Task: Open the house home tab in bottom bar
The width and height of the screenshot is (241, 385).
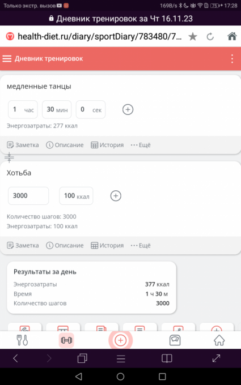Action: 219,340
